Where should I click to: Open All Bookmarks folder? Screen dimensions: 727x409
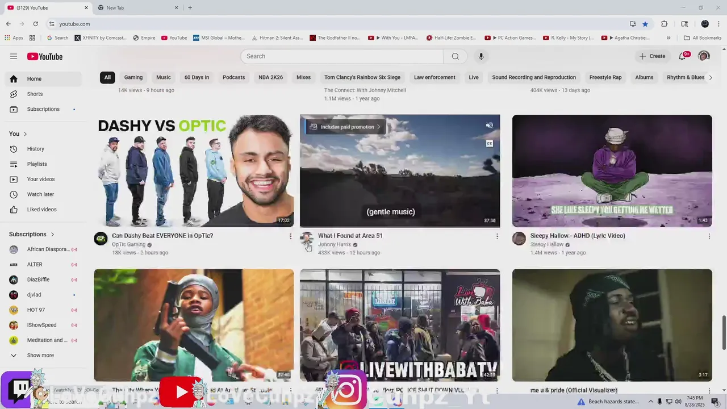703,38
